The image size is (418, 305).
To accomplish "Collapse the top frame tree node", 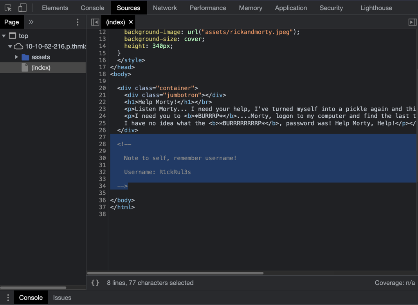I will pyautogui.click(x=4, y=36).
